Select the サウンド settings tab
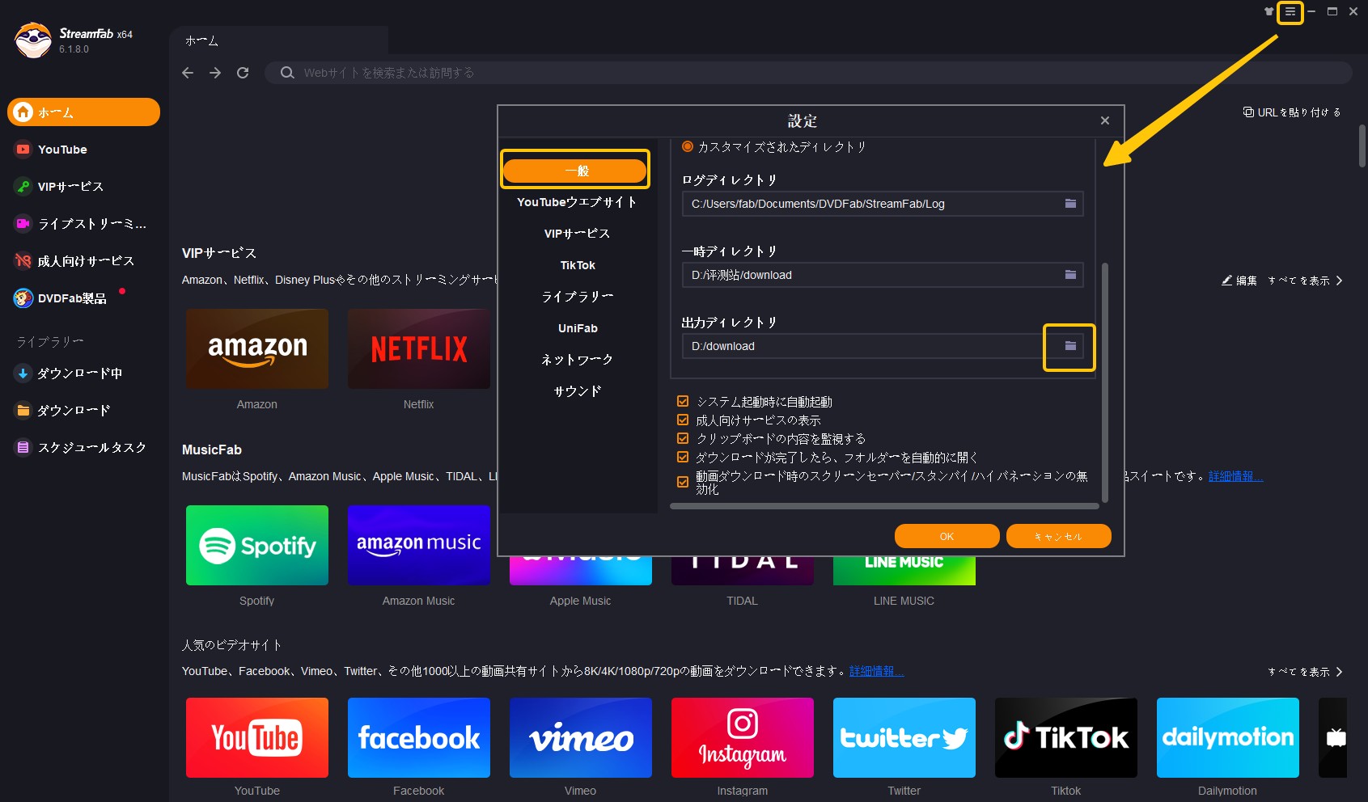Image resolution: width=1368 pixels, height=802 pixels. (x=577, y=391)
